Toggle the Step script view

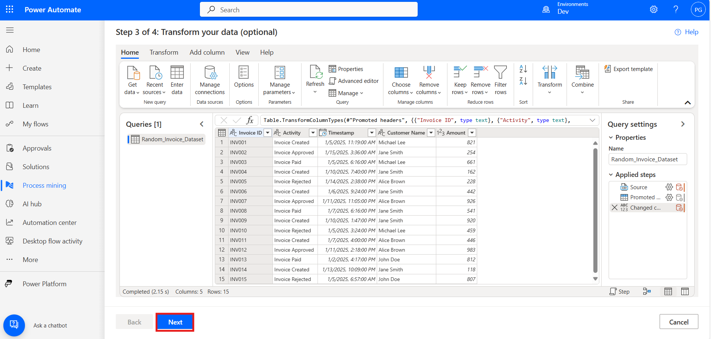pyautogui.click(x=619, y=292)
